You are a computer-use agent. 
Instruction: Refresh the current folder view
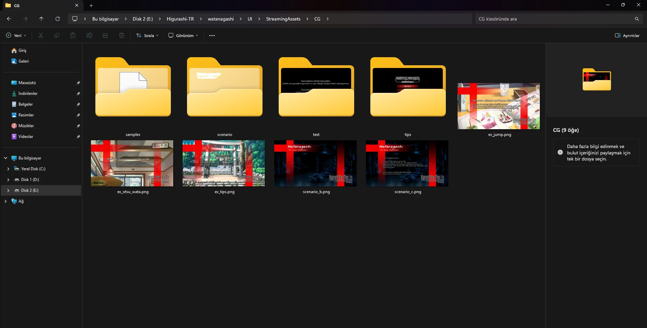[x=58, y=19]
